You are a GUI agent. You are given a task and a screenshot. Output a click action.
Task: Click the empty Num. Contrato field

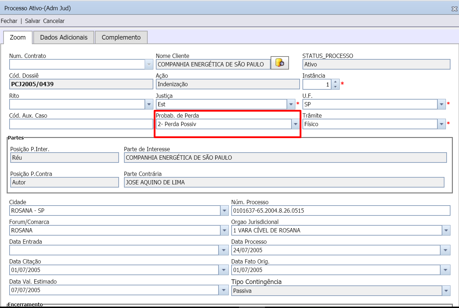point(77,64)
